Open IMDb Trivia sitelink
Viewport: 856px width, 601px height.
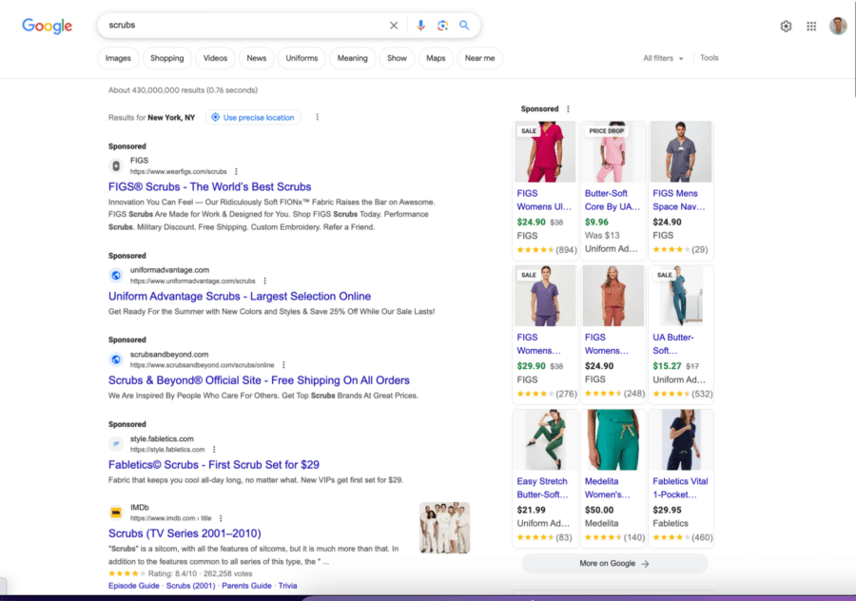(287, 586)
